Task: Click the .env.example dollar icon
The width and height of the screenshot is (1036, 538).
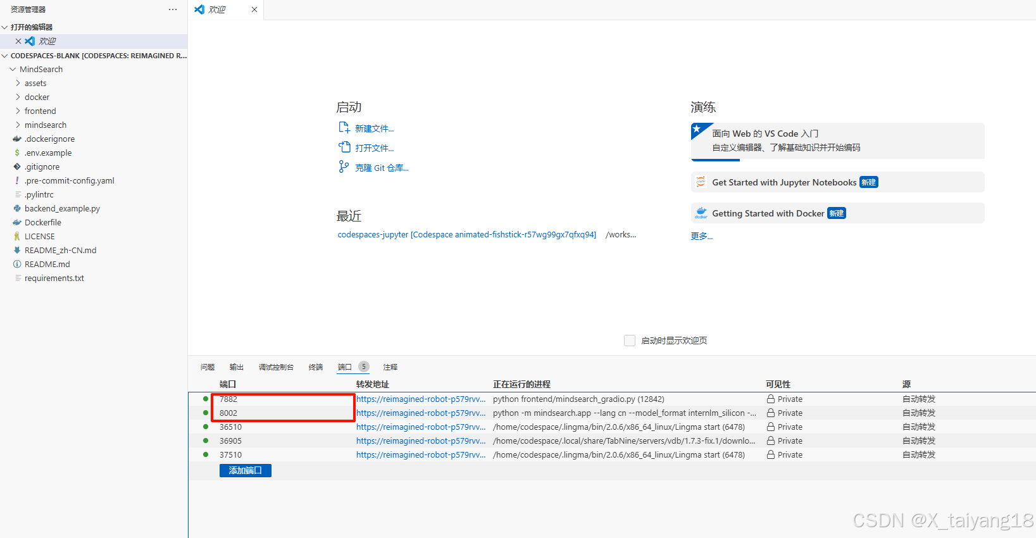Action: (x=17, y=153)
